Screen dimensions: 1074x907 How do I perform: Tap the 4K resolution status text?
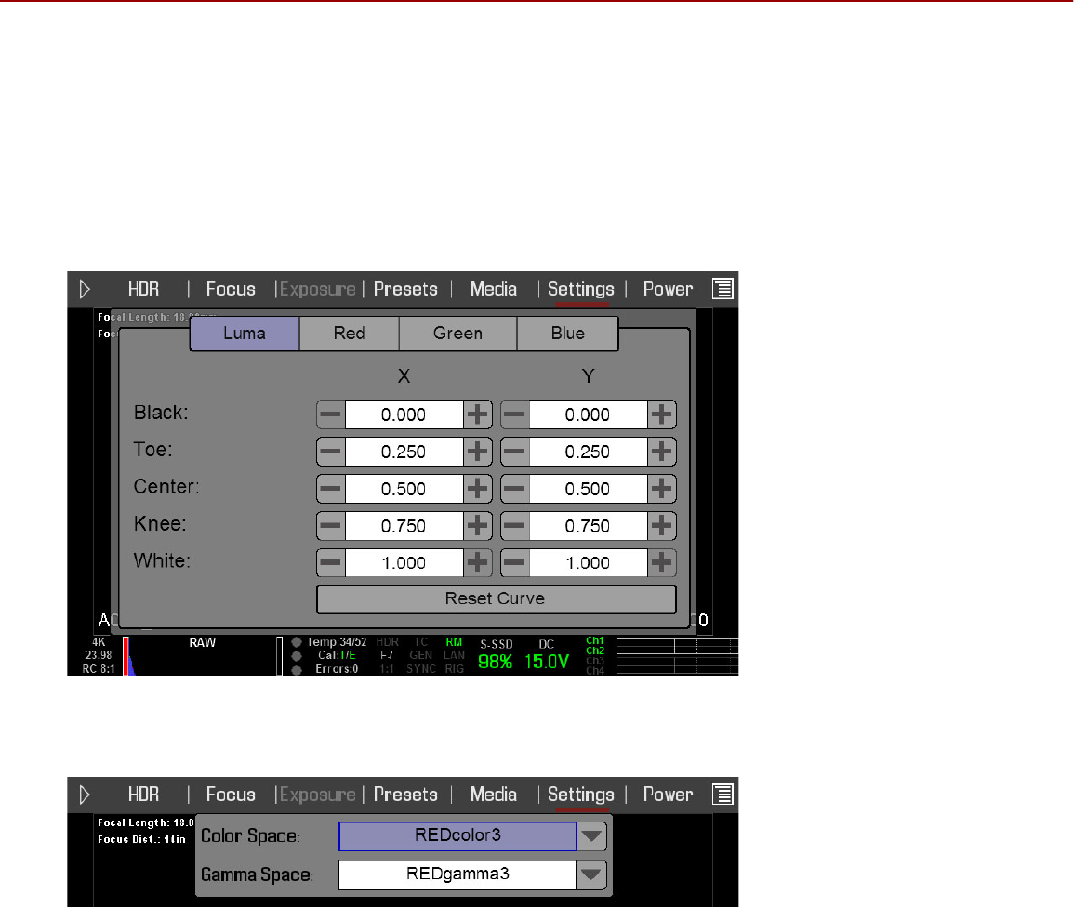pos(99,642)
